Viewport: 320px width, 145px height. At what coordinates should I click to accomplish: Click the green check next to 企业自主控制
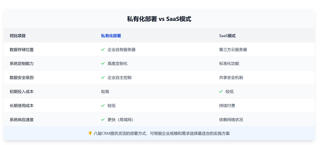(103, 78)
